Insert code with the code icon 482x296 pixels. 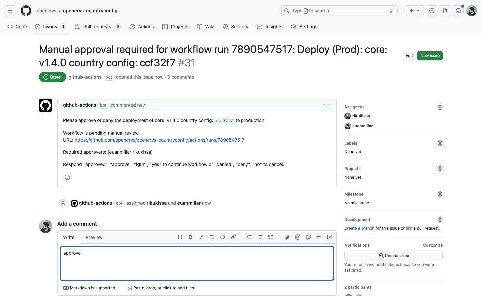[x=223, y=237]
